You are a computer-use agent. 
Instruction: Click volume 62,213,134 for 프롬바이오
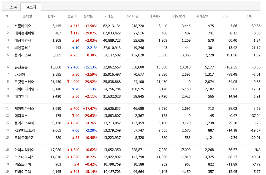[x=112, y=26]
